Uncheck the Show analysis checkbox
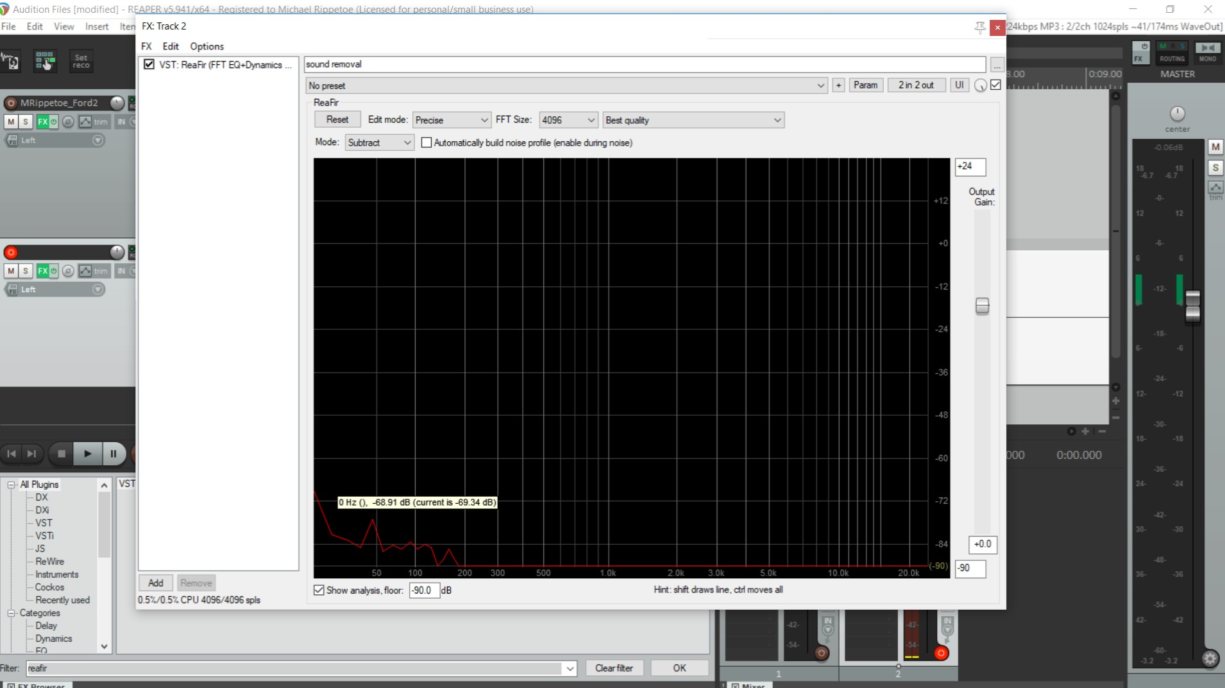The width and height of the screenshot is (1225, 688). click(319, 590)
